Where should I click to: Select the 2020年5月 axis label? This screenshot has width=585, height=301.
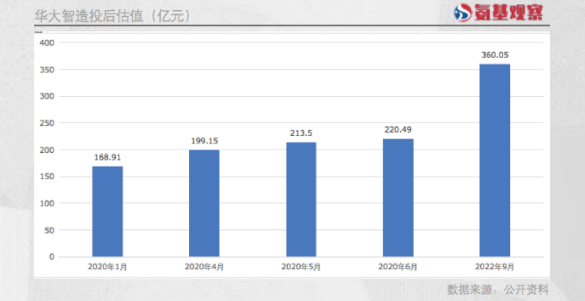(x=301, y=267)
